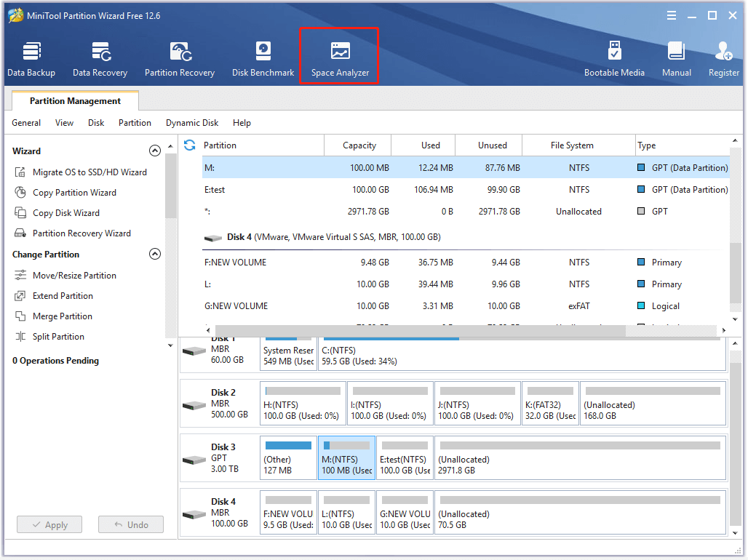Sort by File System column header
The image size is (748, 560).
coord(578,145)
